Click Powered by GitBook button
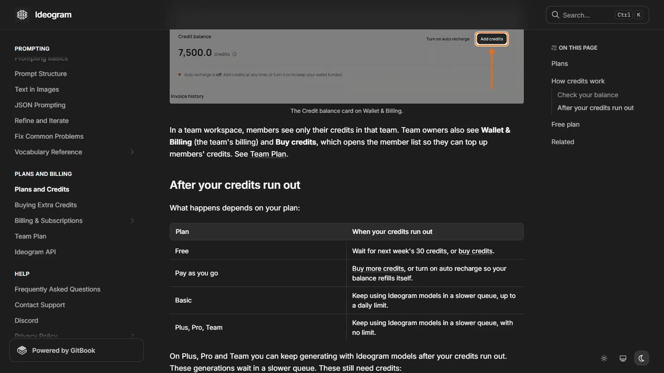Image resolution: width=664 pixels, height=373 pixels. (76, 351)
